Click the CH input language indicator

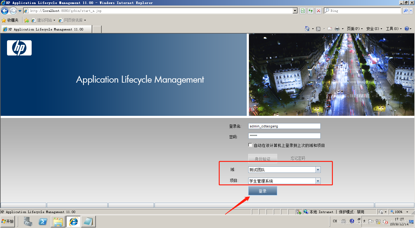[x=335, y=221]
